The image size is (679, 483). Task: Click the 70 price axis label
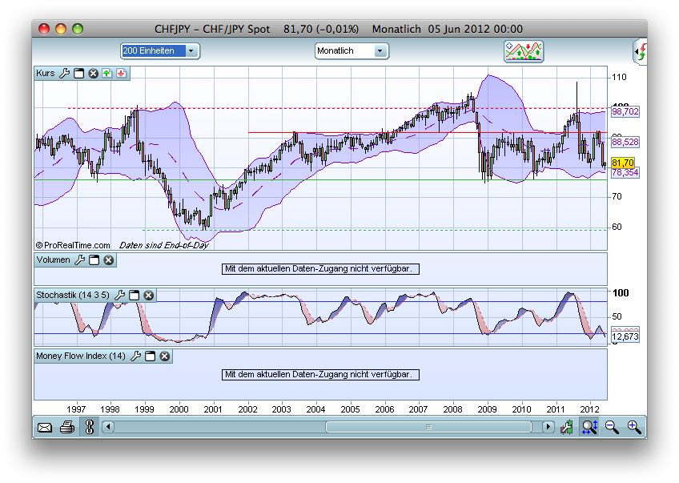pyautogui.click(x=617, y=197)
